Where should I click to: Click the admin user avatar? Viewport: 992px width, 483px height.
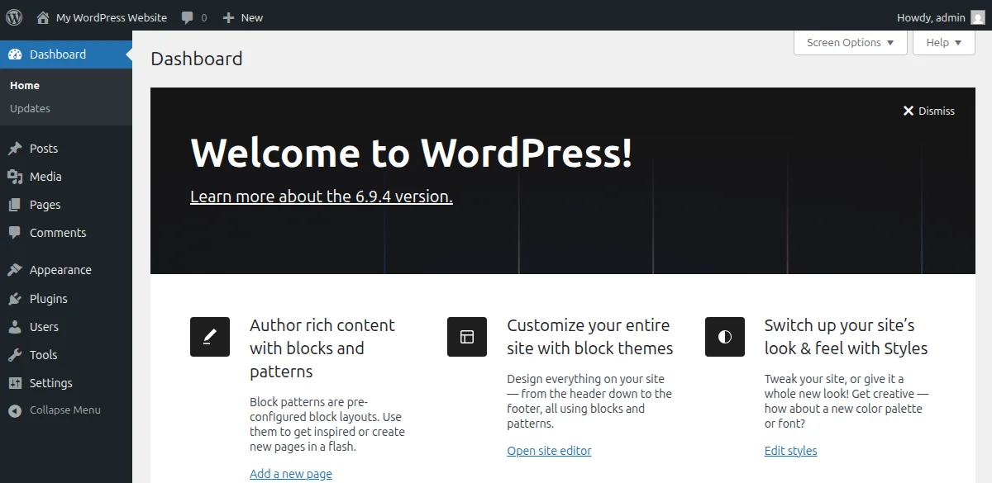click(x=977, y=17)
